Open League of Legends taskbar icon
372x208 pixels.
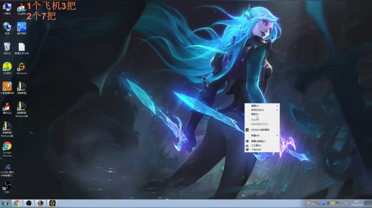coord(41,203)
